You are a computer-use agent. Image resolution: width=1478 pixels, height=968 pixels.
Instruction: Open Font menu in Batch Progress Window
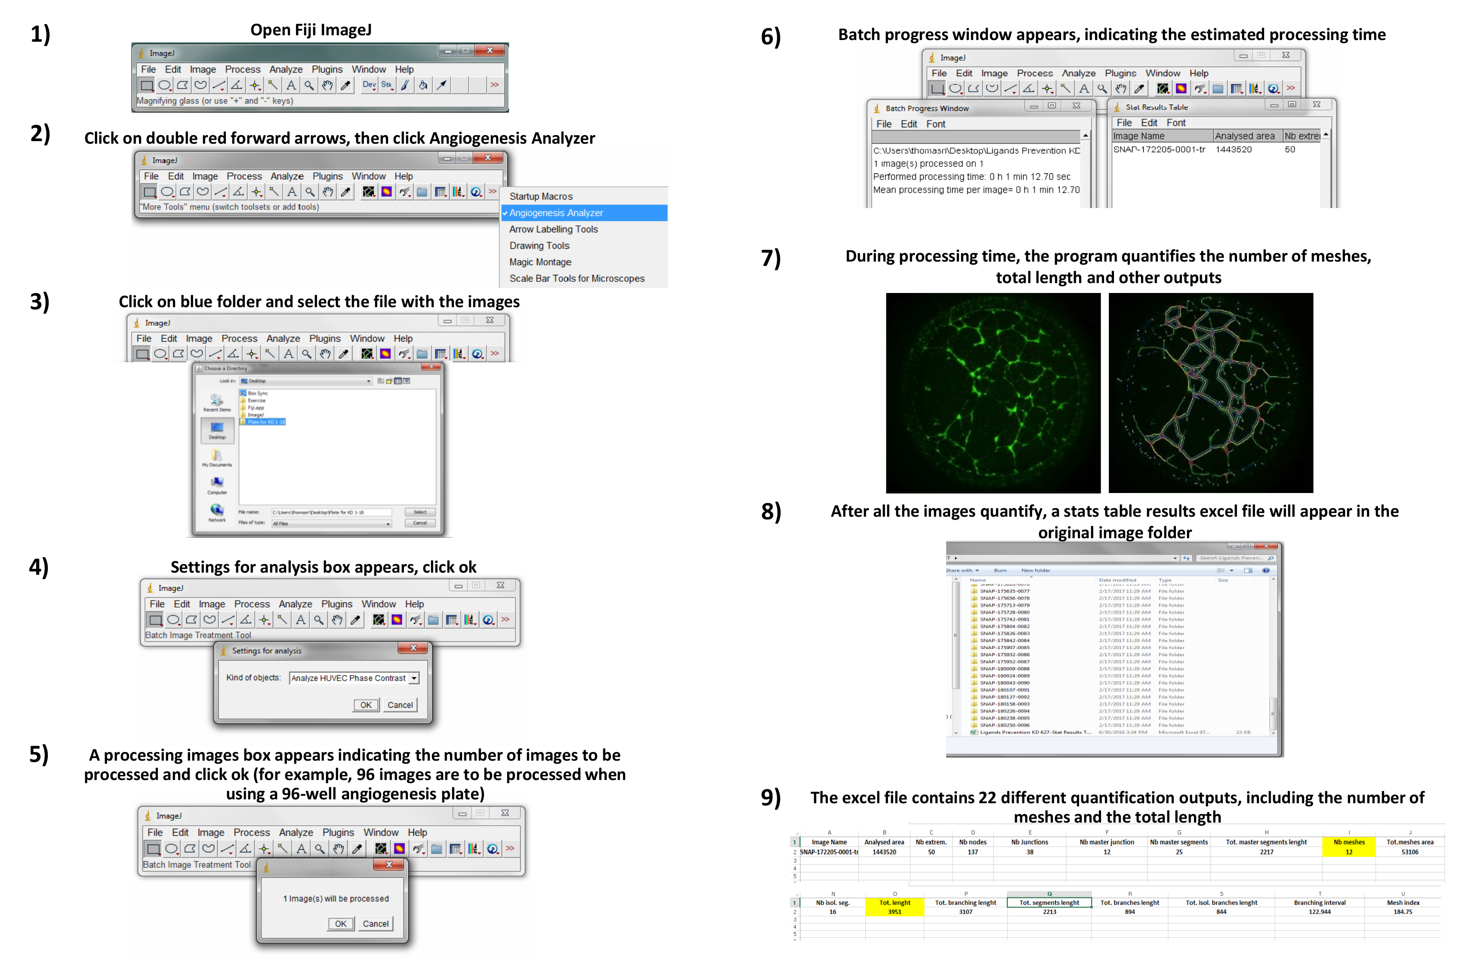[x=935, y=124]
